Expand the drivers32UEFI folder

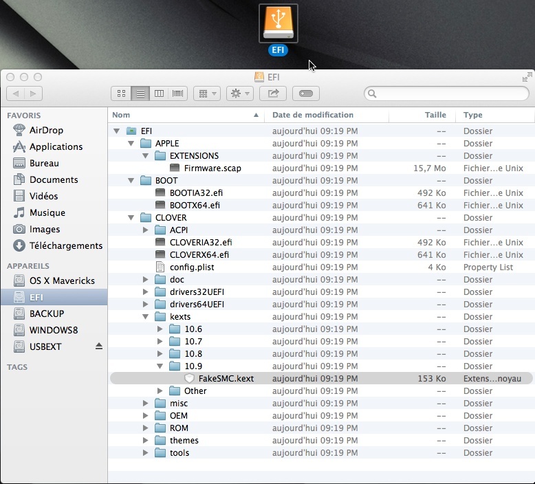coord(145,292)
